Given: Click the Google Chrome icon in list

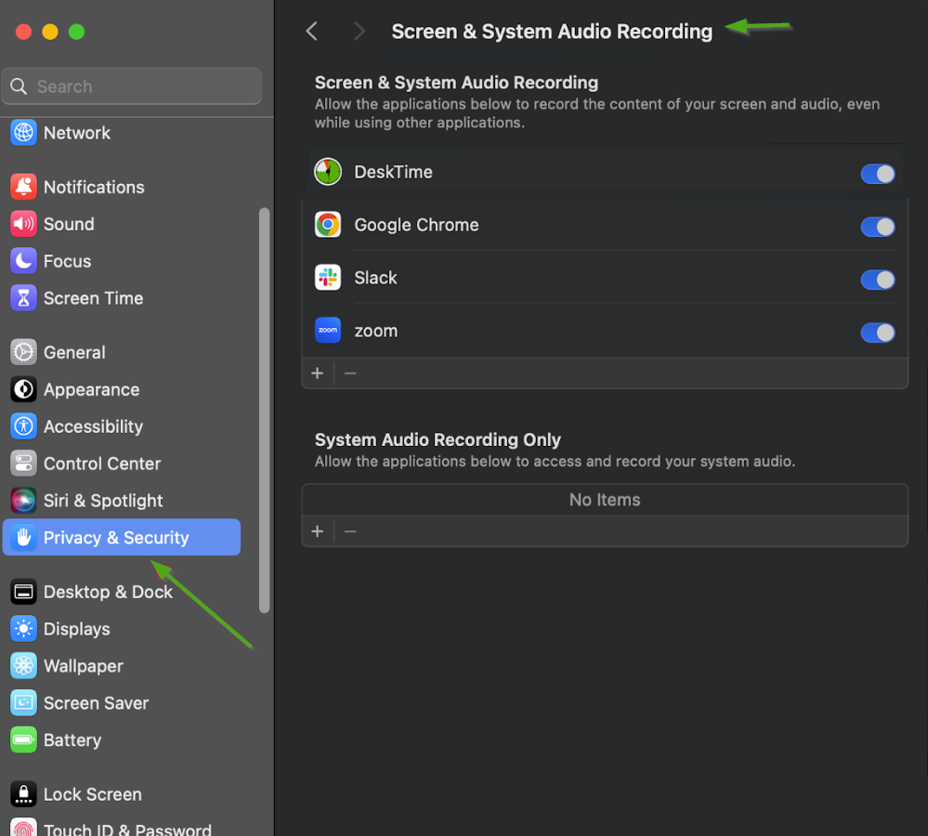Looking at the screenshot, I should [x=328, y=225].
